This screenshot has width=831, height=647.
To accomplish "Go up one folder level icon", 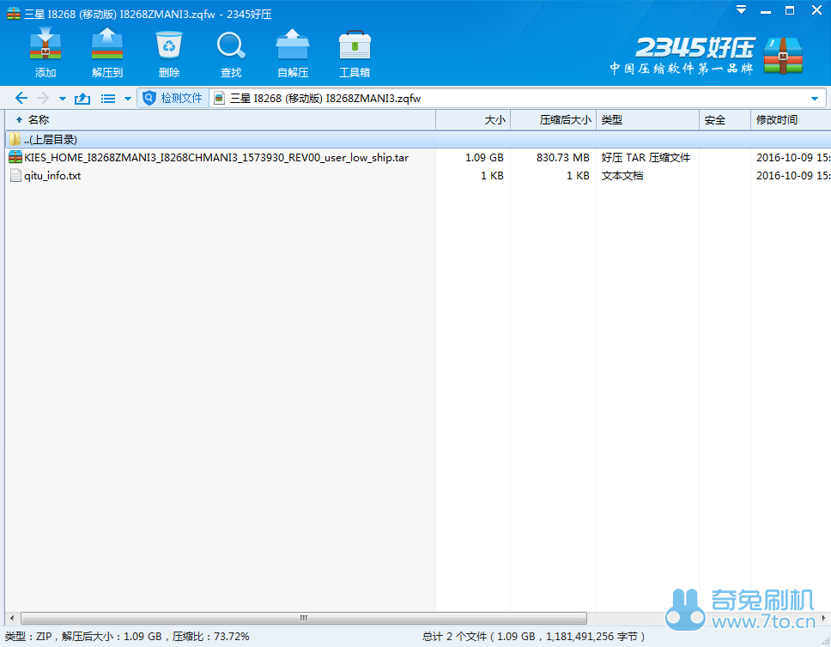I will [x=82, y=98].
